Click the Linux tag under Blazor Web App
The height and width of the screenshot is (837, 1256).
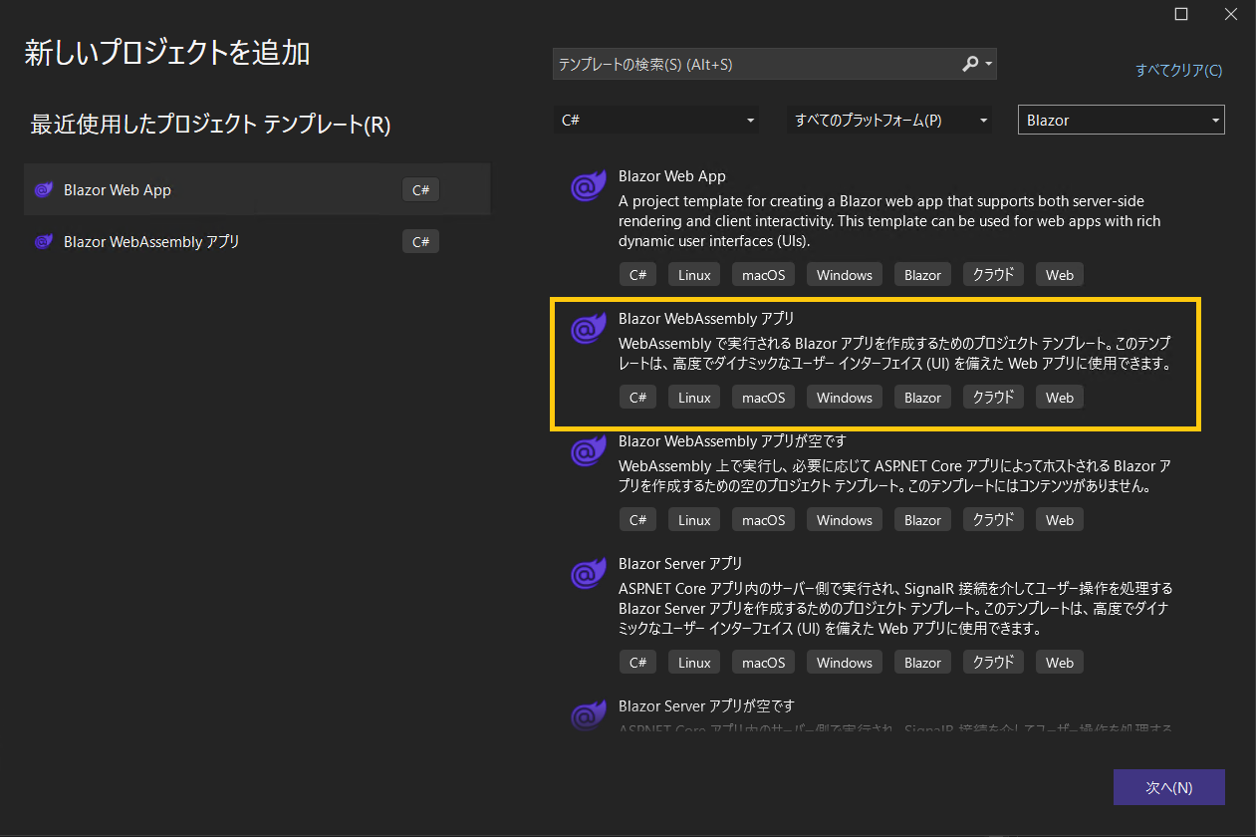point(694,275)
